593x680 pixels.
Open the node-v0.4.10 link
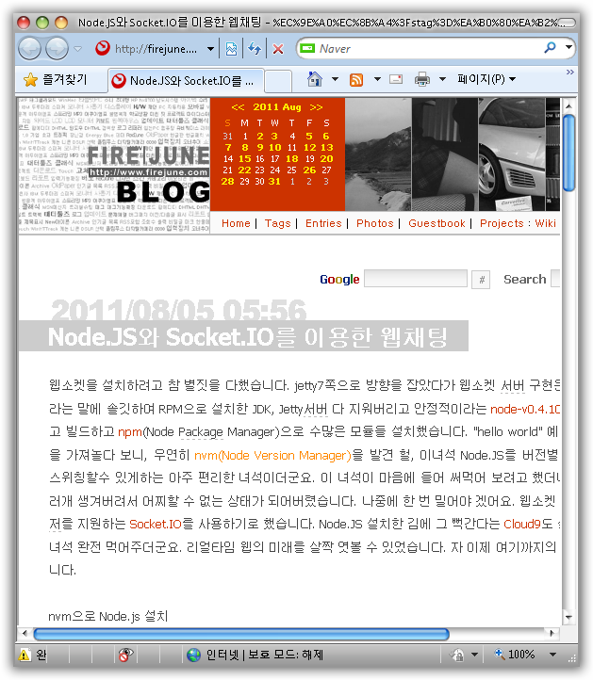[x=525, y=409]
